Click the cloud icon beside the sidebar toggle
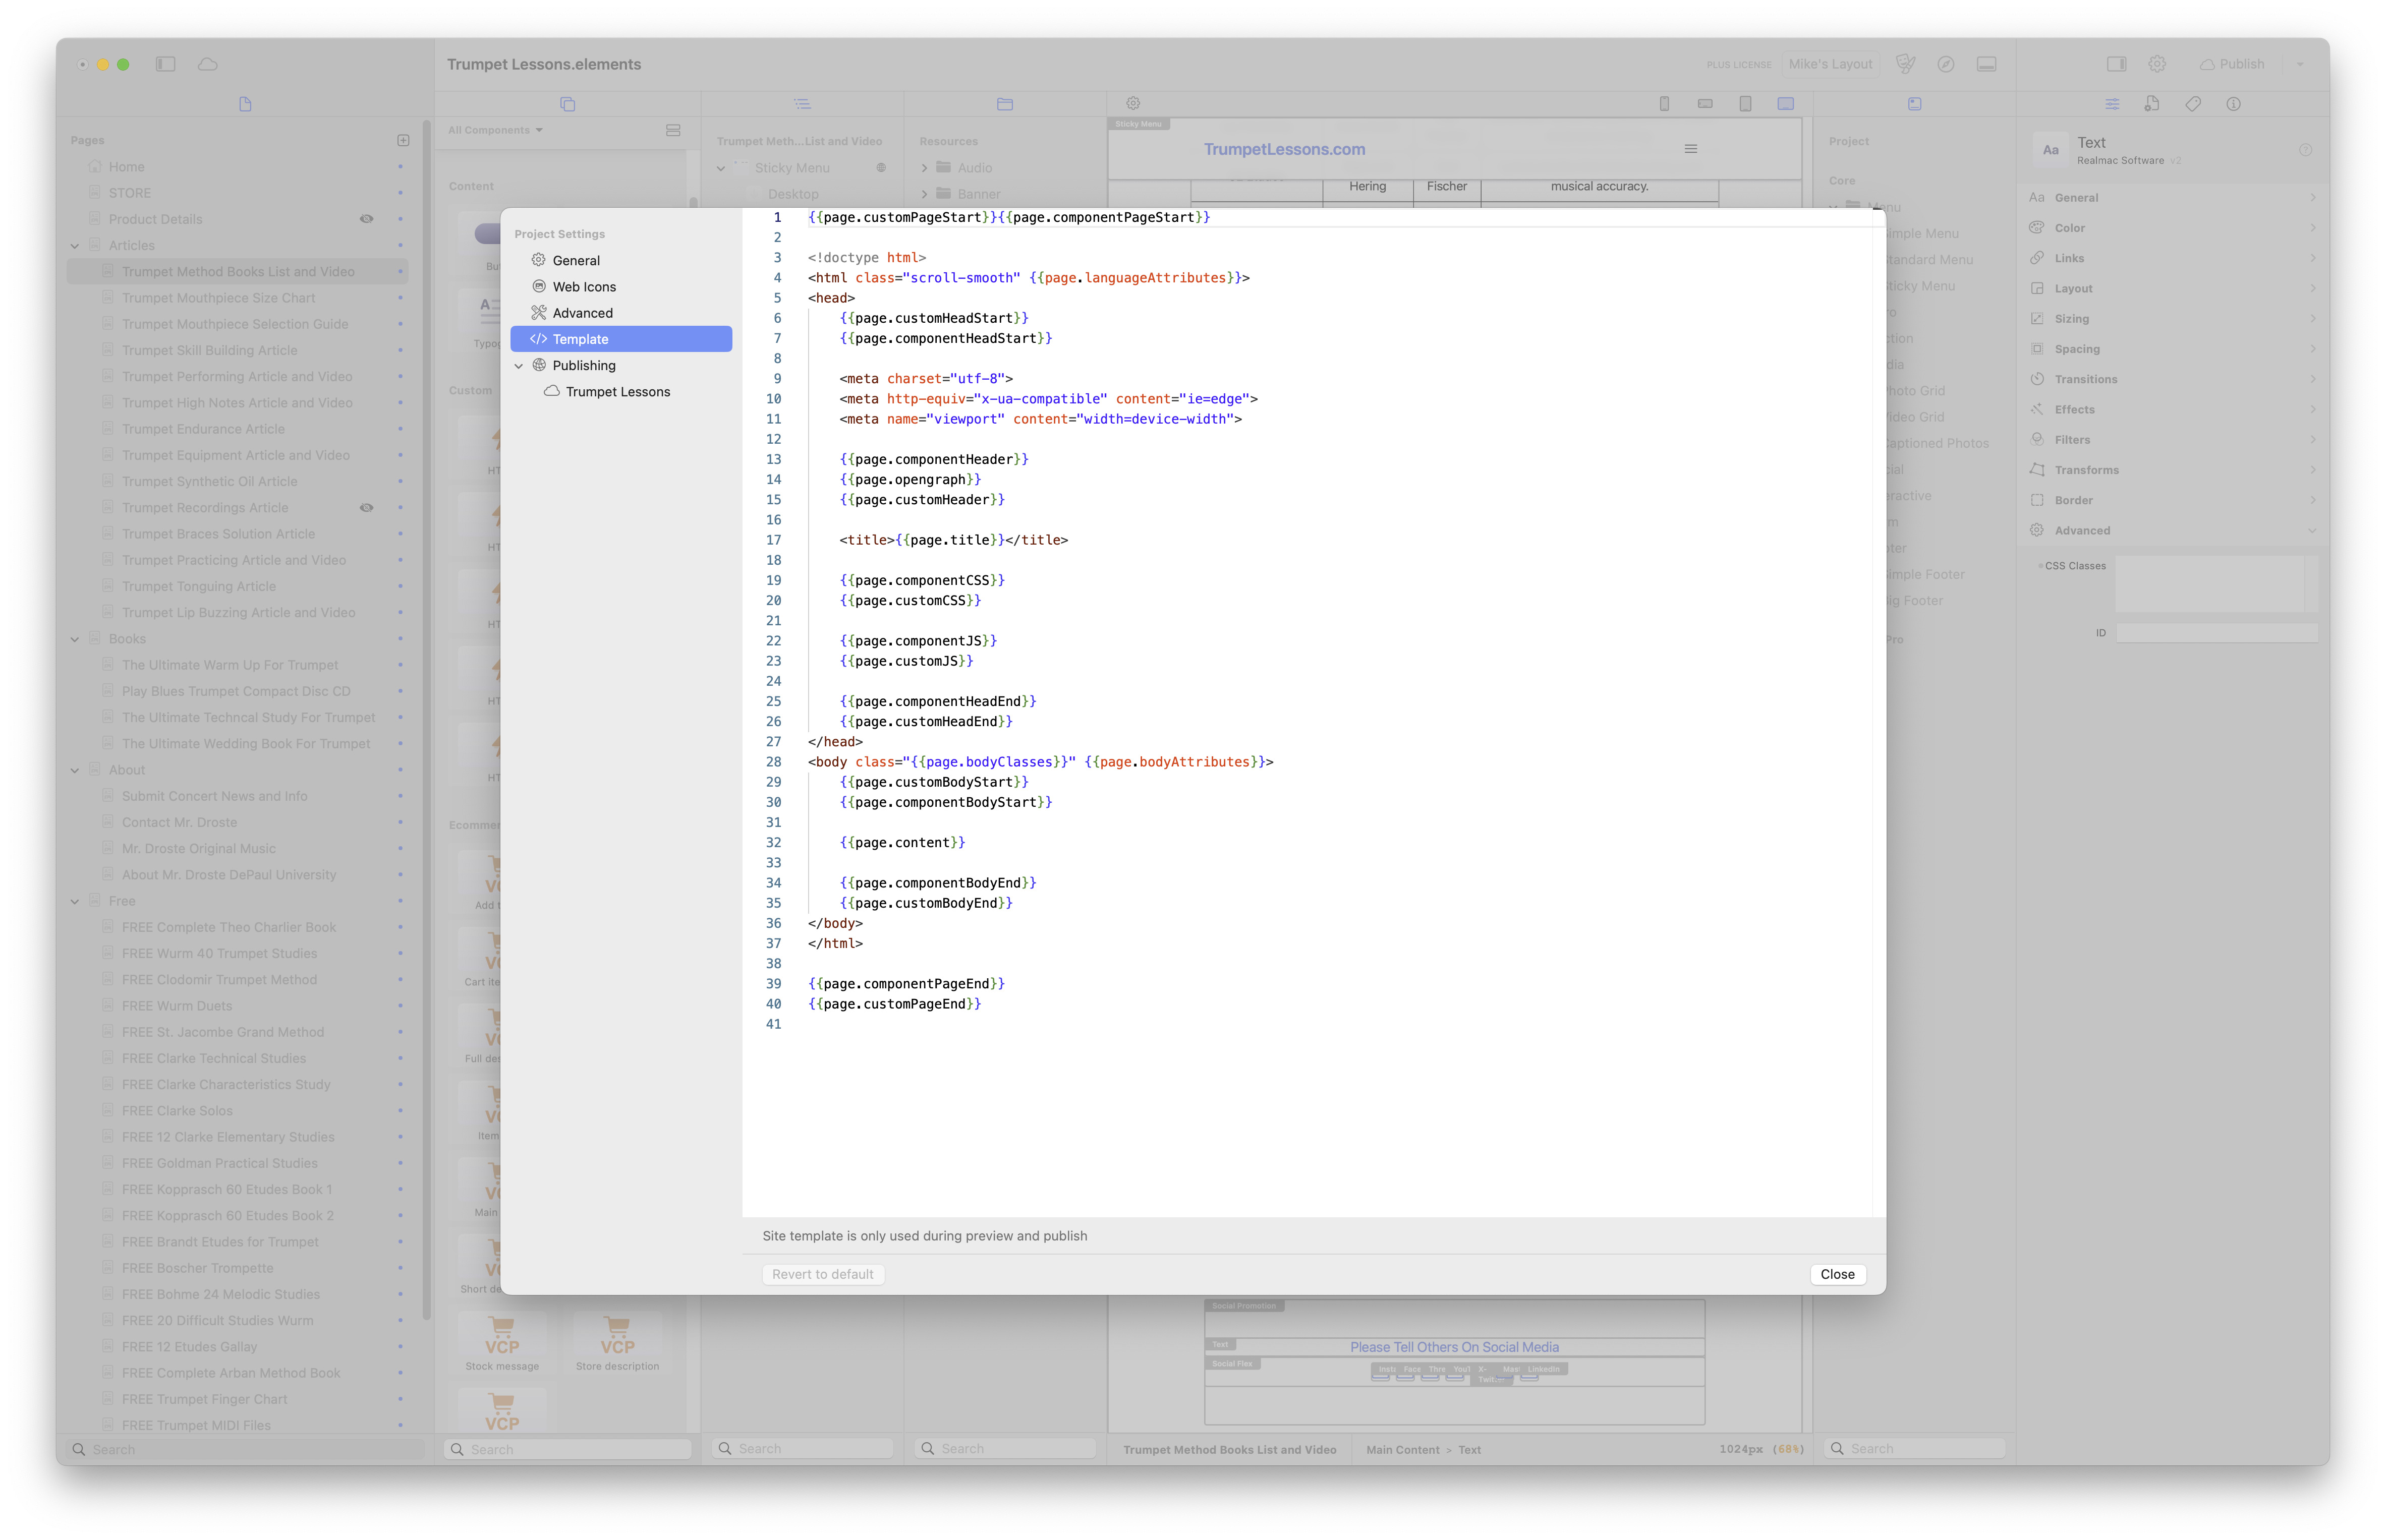 click(207, 64)
